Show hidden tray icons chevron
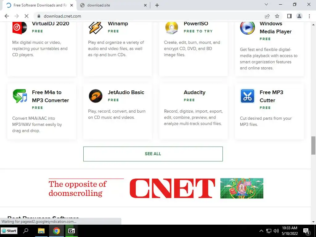The height and width of the screenshot is (237, 316). point(261,231)
